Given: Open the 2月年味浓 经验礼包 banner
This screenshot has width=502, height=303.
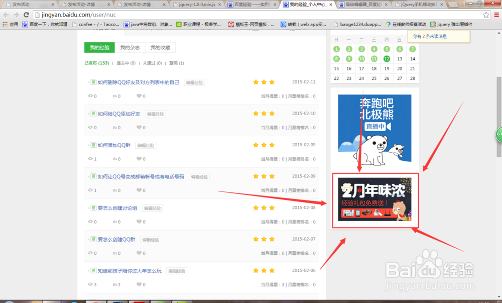Looking at the screenshot, I should point(374,199).
